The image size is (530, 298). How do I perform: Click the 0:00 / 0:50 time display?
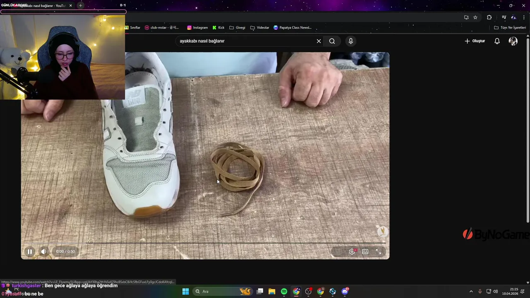tap(65, 252)
